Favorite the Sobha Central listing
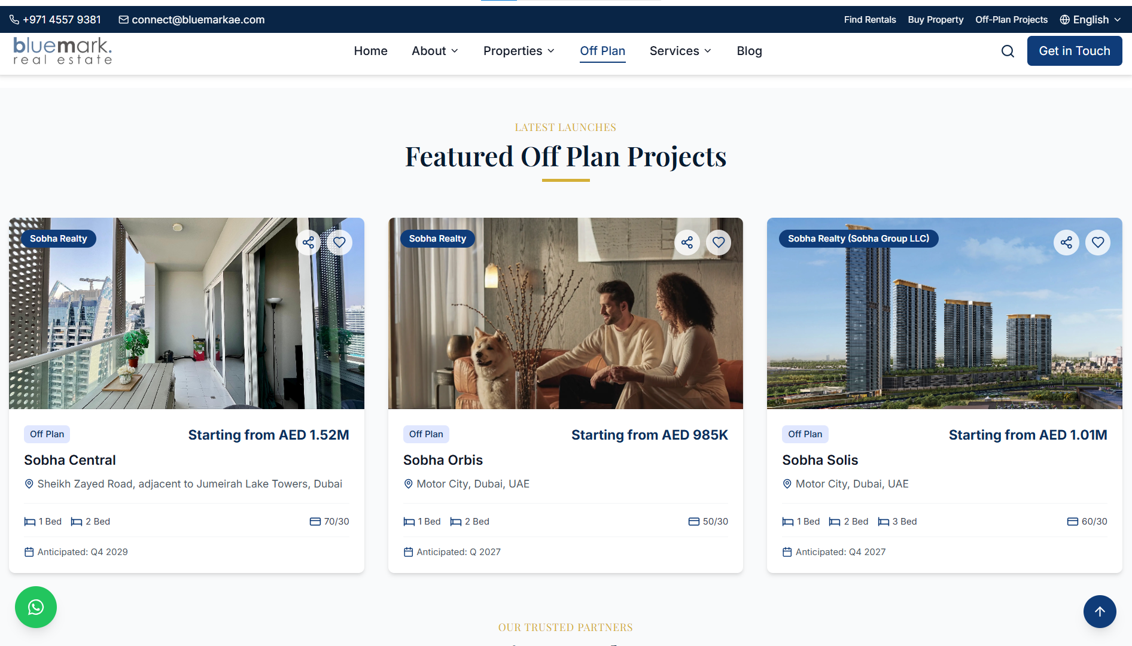 pyautogui.click(x=339, y=242)
